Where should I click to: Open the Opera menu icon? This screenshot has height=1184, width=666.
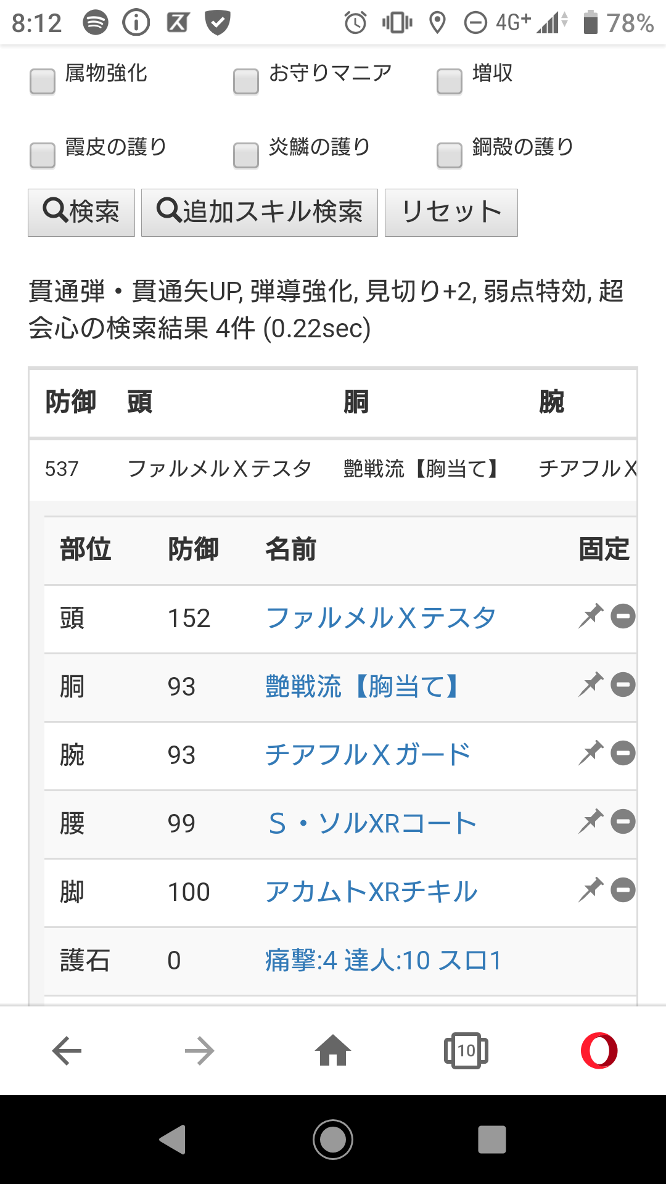599,1051
